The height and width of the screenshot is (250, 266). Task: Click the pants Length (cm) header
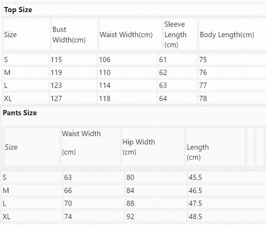point(198,152)
